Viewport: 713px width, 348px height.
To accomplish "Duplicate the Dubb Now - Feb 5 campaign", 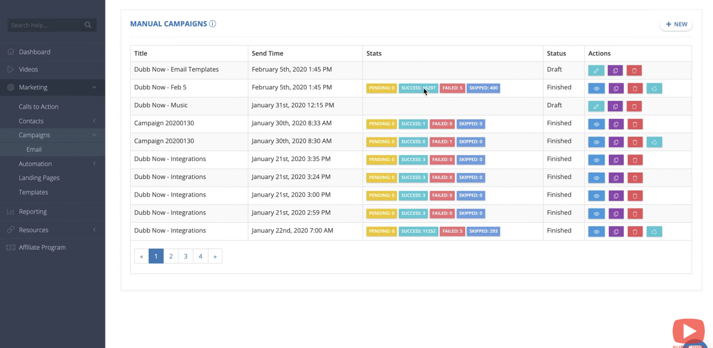I will pos(616,88).
